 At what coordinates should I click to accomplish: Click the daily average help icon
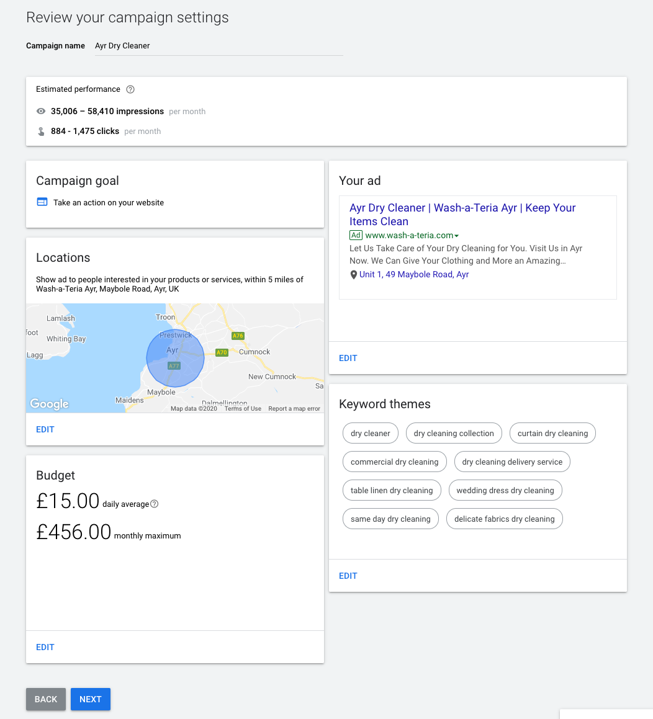point(155,504)
